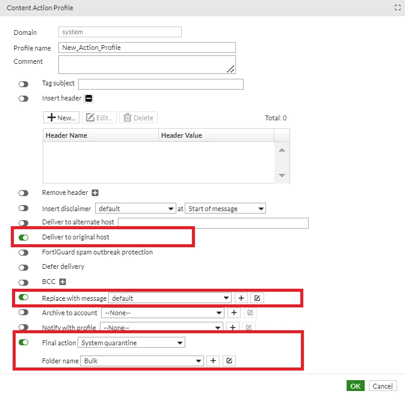Expand the Remove header section
The width and height of the screenshot is (405, 394).
pyautogui.click(x=95, y=192)
